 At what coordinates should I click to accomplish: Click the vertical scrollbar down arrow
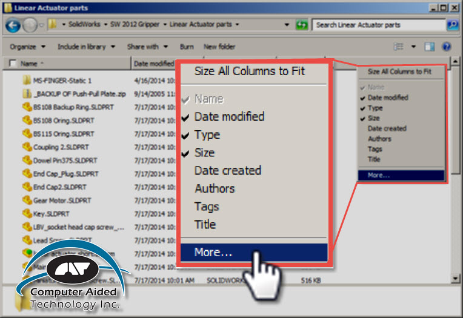point(455,279)
